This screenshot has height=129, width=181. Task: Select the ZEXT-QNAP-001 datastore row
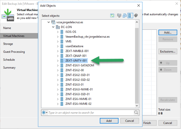point(76,56)
